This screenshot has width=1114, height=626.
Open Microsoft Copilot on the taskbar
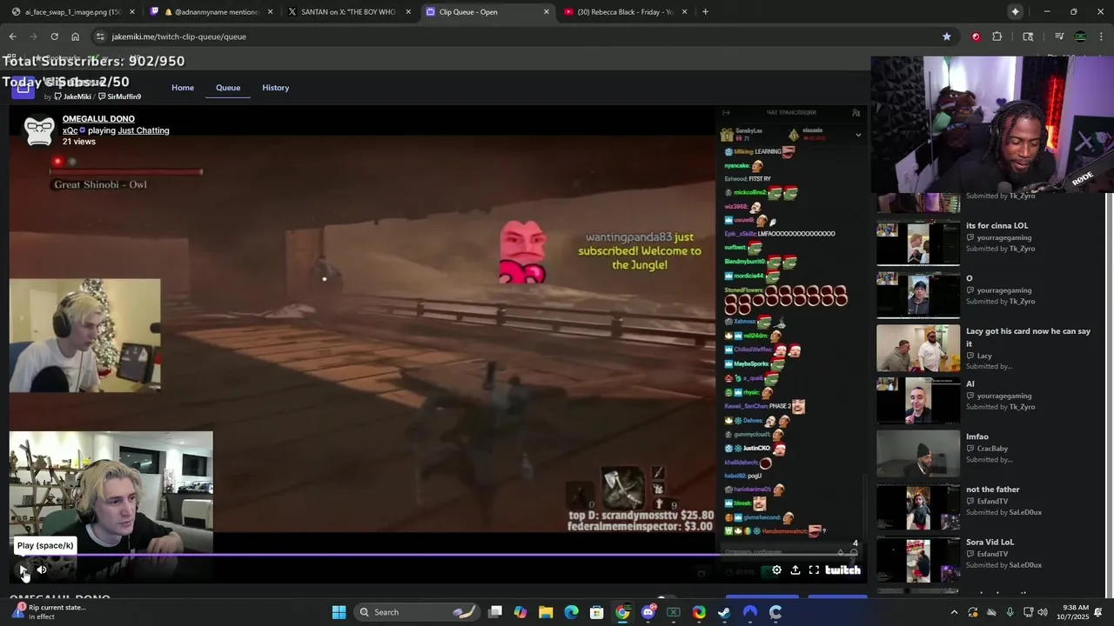coord(520,612)
